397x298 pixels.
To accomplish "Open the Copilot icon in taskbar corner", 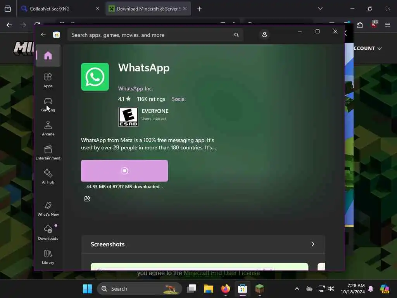I will (385, 289).
